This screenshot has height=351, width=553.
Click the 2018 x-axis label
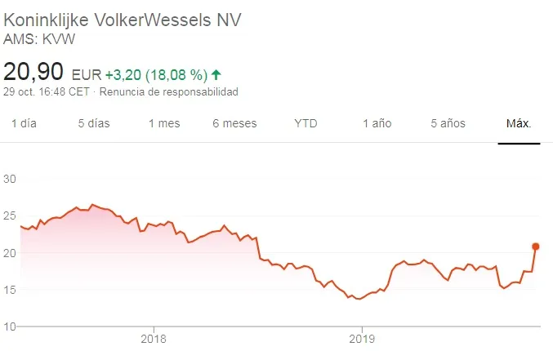click(x=154, y=337)
